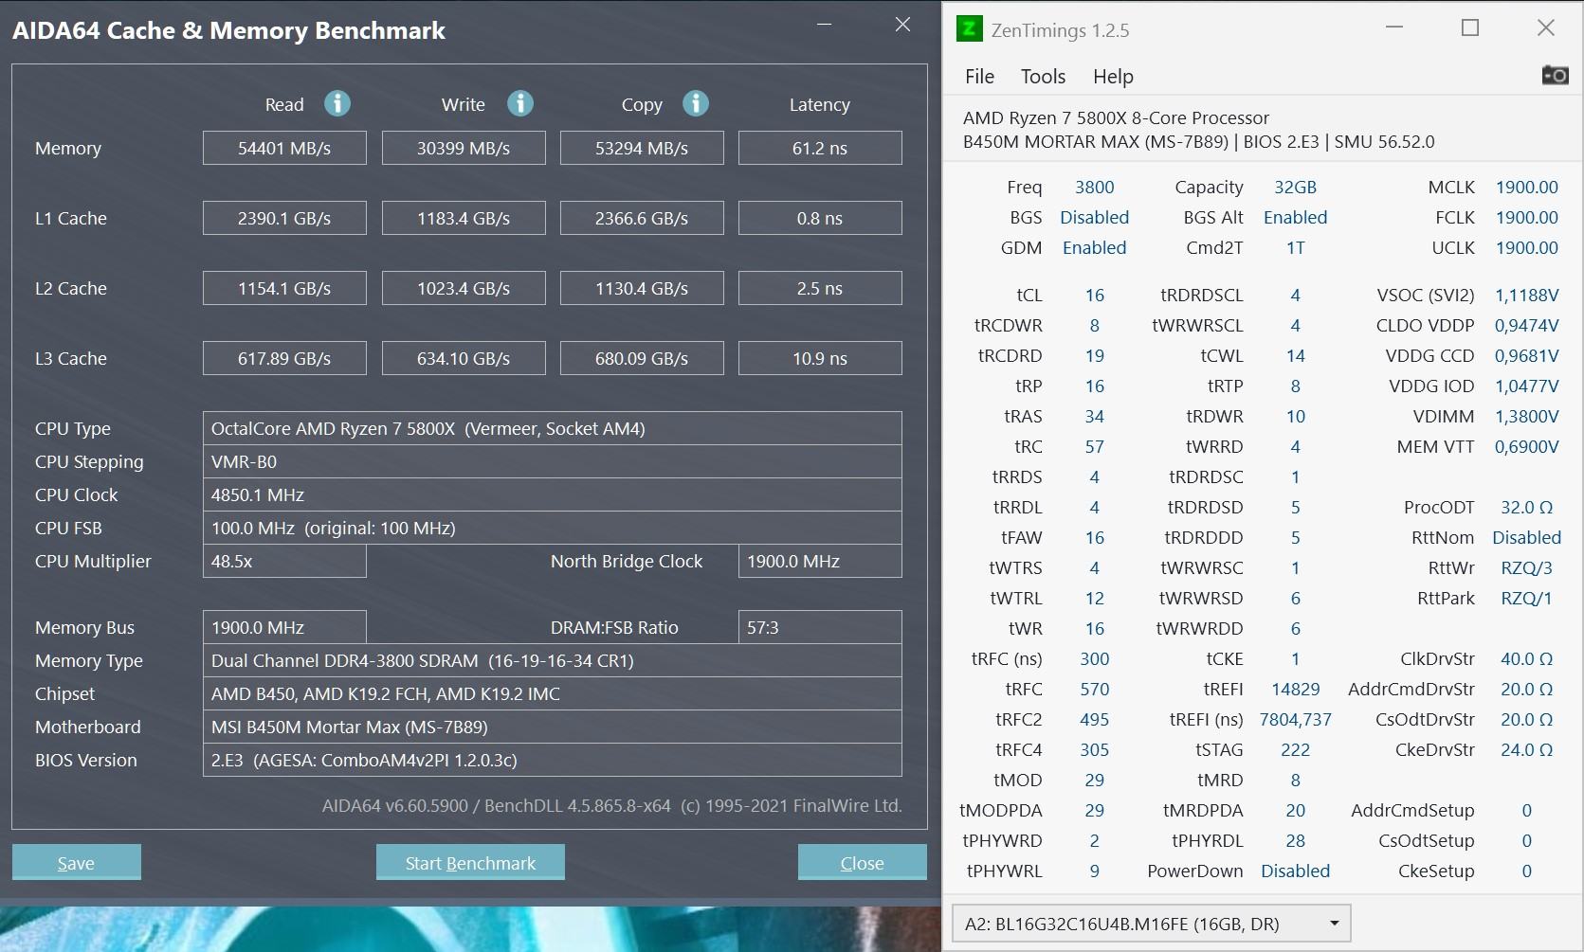
Task: Click the tCL value 16
Action: point(1094,295)
